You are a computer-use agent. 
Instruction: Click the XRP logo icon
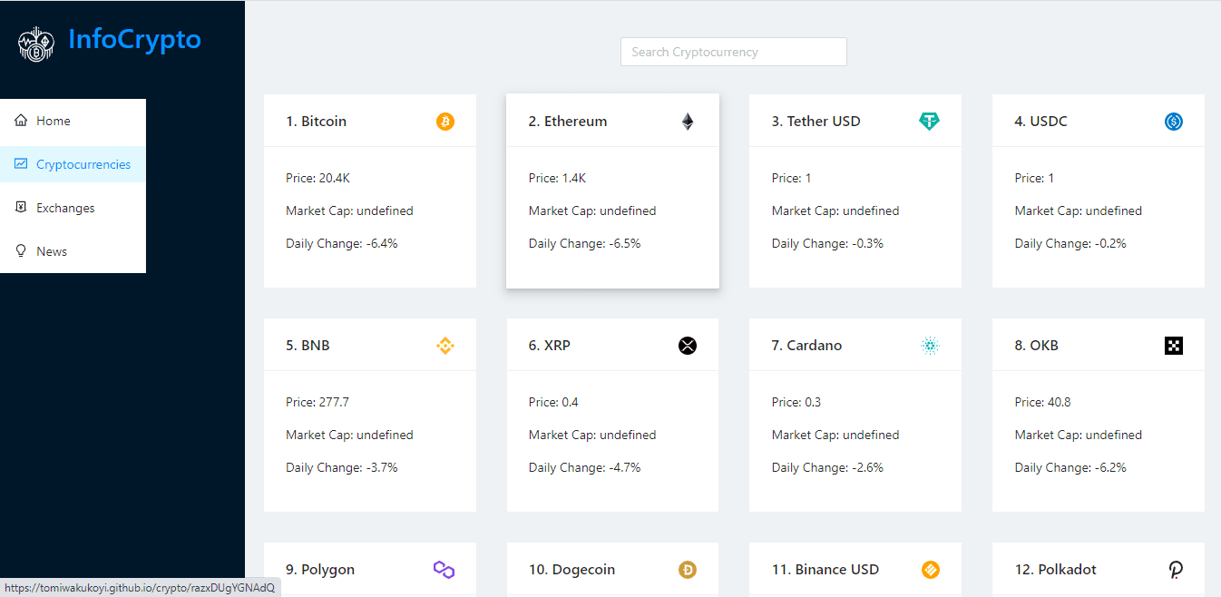(688, 346)
